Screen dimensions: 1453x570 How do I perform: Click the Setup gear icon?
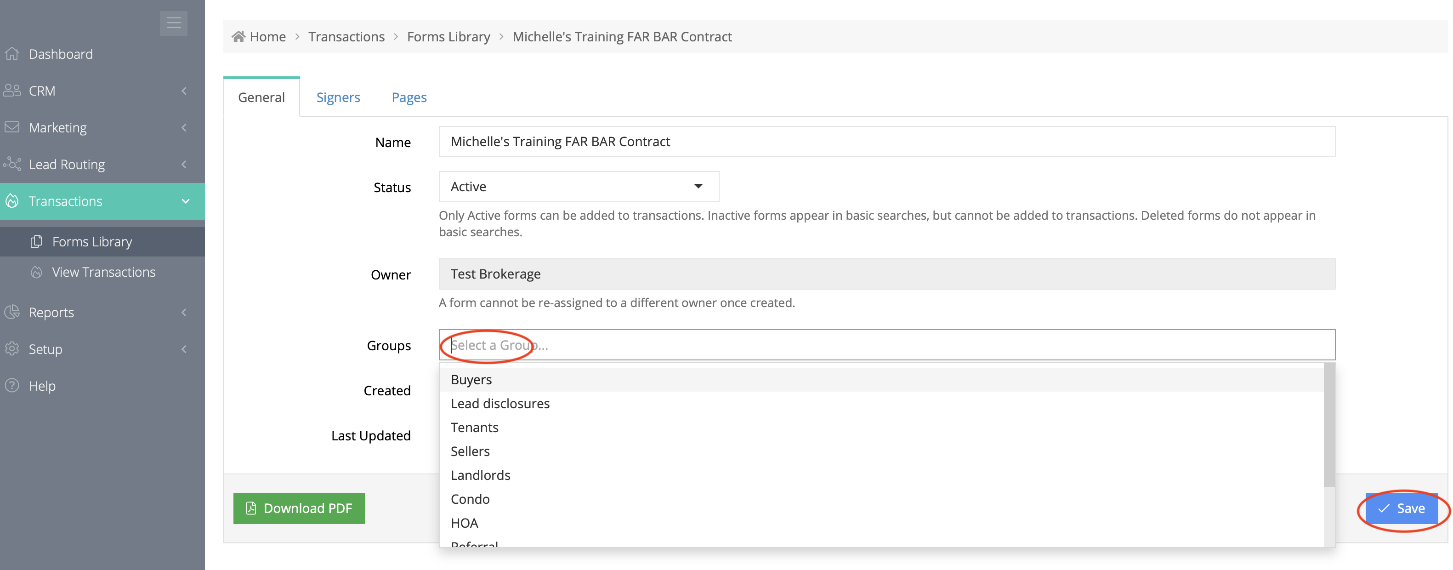click(12, 349)
